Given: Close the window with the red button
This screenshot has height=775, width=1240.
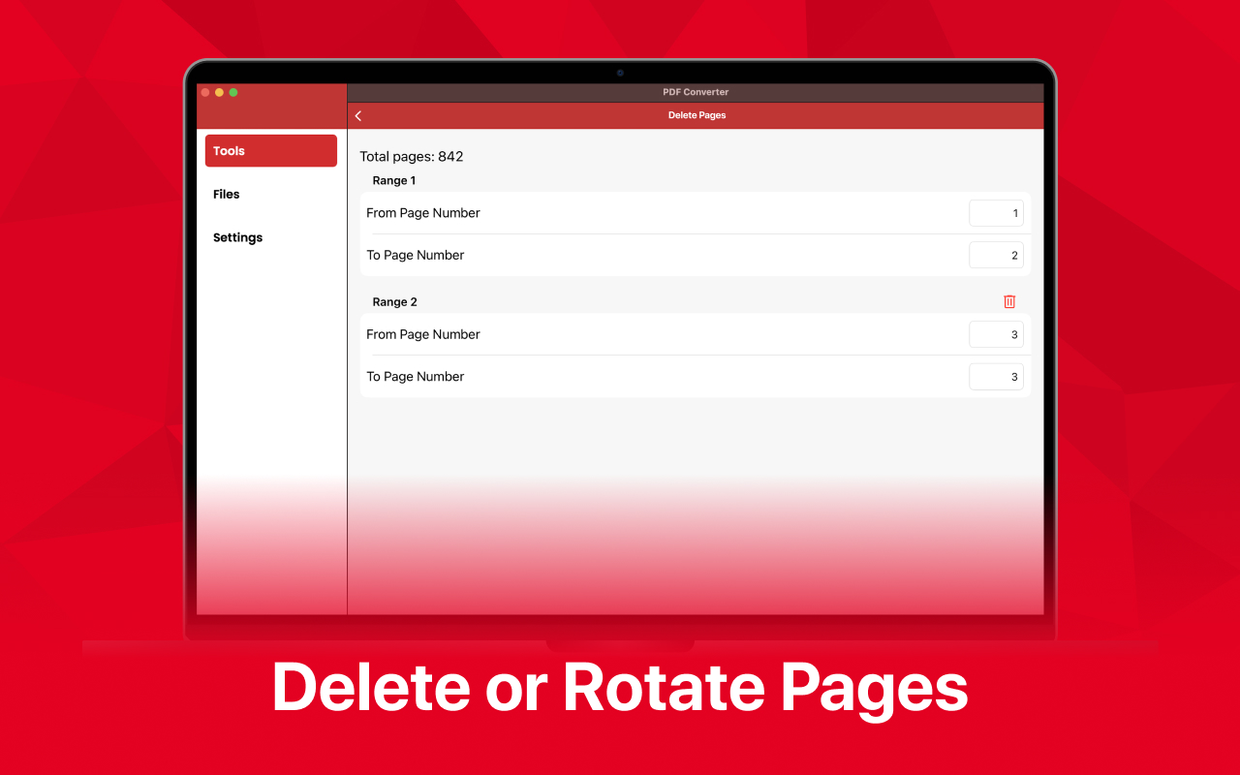Looking at the screenshot, I should [205, 92].
